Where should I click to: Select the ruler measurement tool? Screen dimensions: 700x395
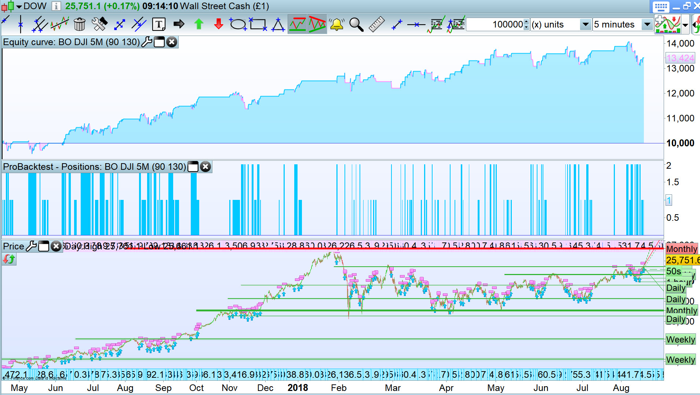click(x=376, y=24)
